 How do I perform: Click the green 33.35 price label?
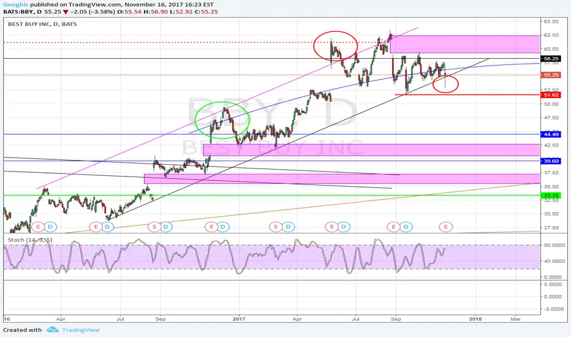click(x=551, y=195)
